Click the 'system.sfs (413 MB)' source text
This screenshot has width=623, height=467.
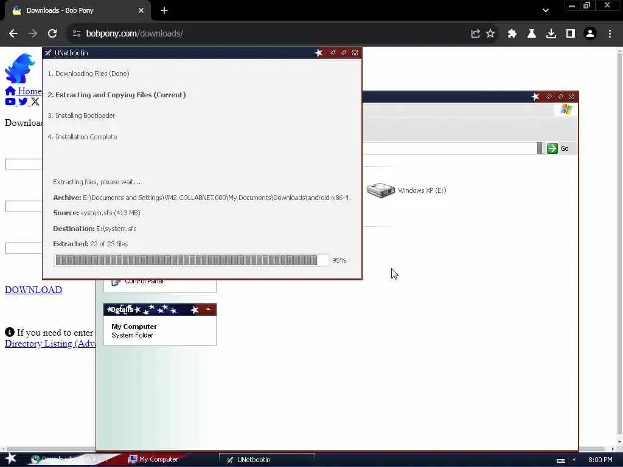111,213
